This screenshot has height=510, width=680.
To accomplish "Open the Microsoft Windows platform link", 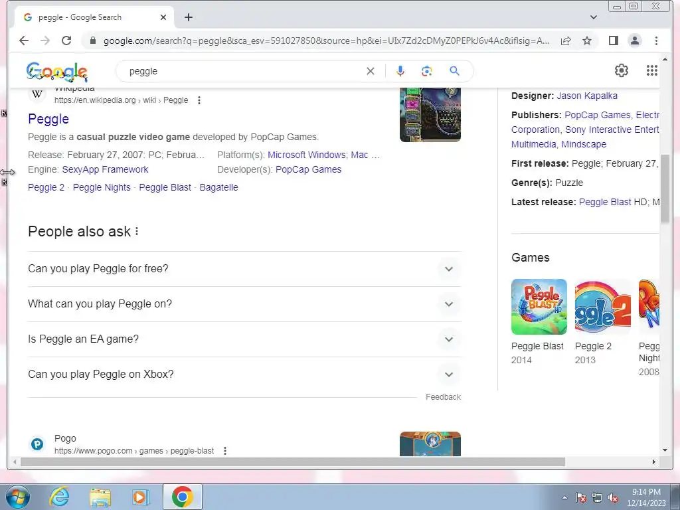I will coord(307,155).
